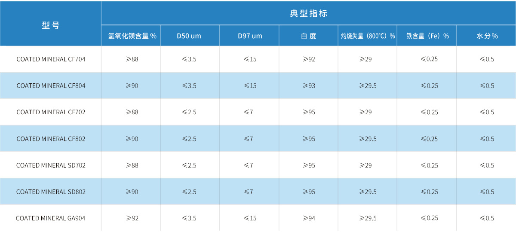Click the D97 um column header
The height and width of the screenshot is (232, 516).
(250, 36)
